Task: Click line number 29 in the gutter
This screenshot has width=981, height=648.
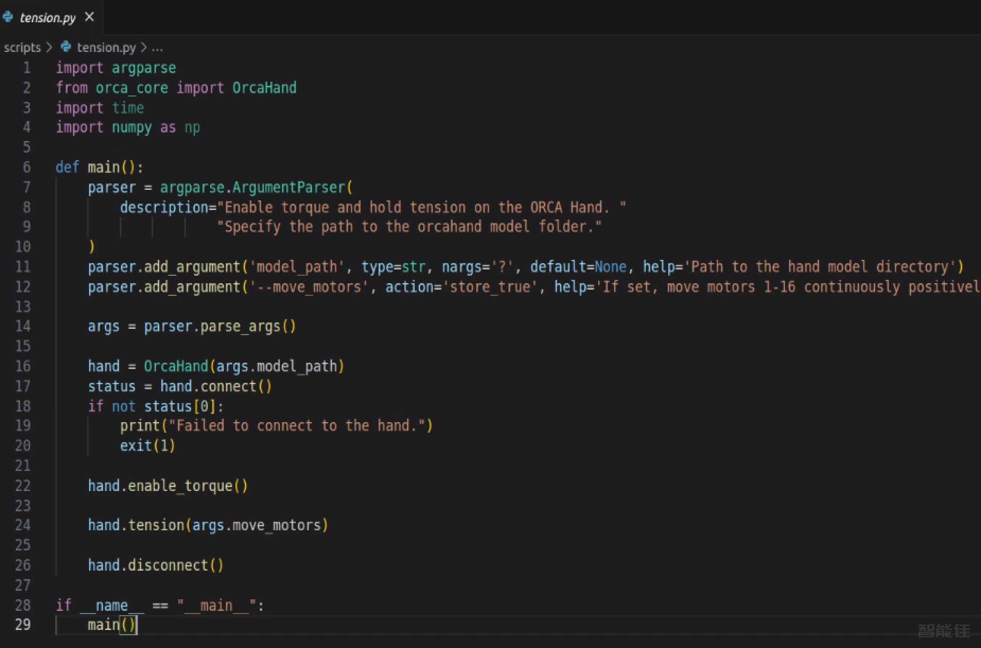Action: pyautogui.click(x=23, y=625)
